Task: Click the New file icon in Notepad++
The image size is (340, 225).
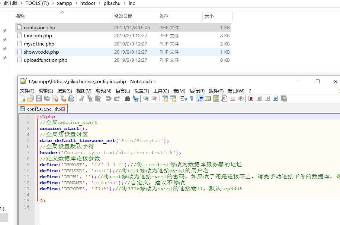Action: pyautogui.click(x=22, y=99)
